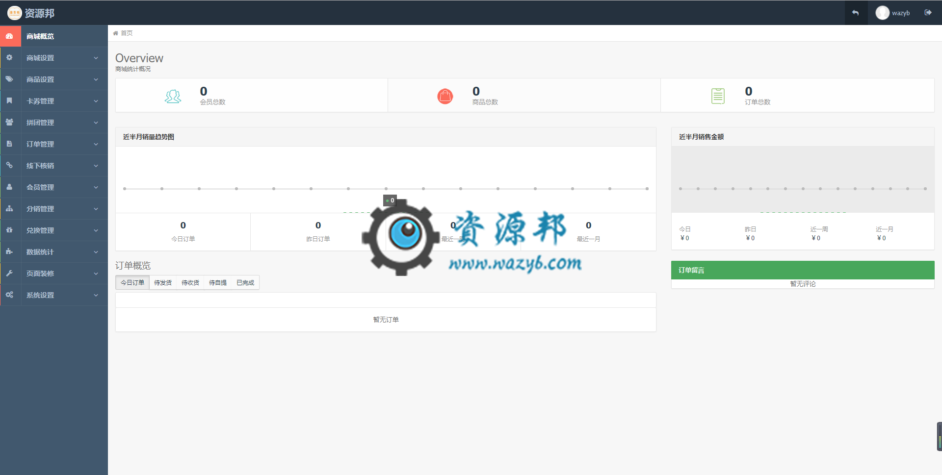Click the red 商品总数 shopping bag icon
The height and width of the screenshot is (475, 942).
[445, 96]
